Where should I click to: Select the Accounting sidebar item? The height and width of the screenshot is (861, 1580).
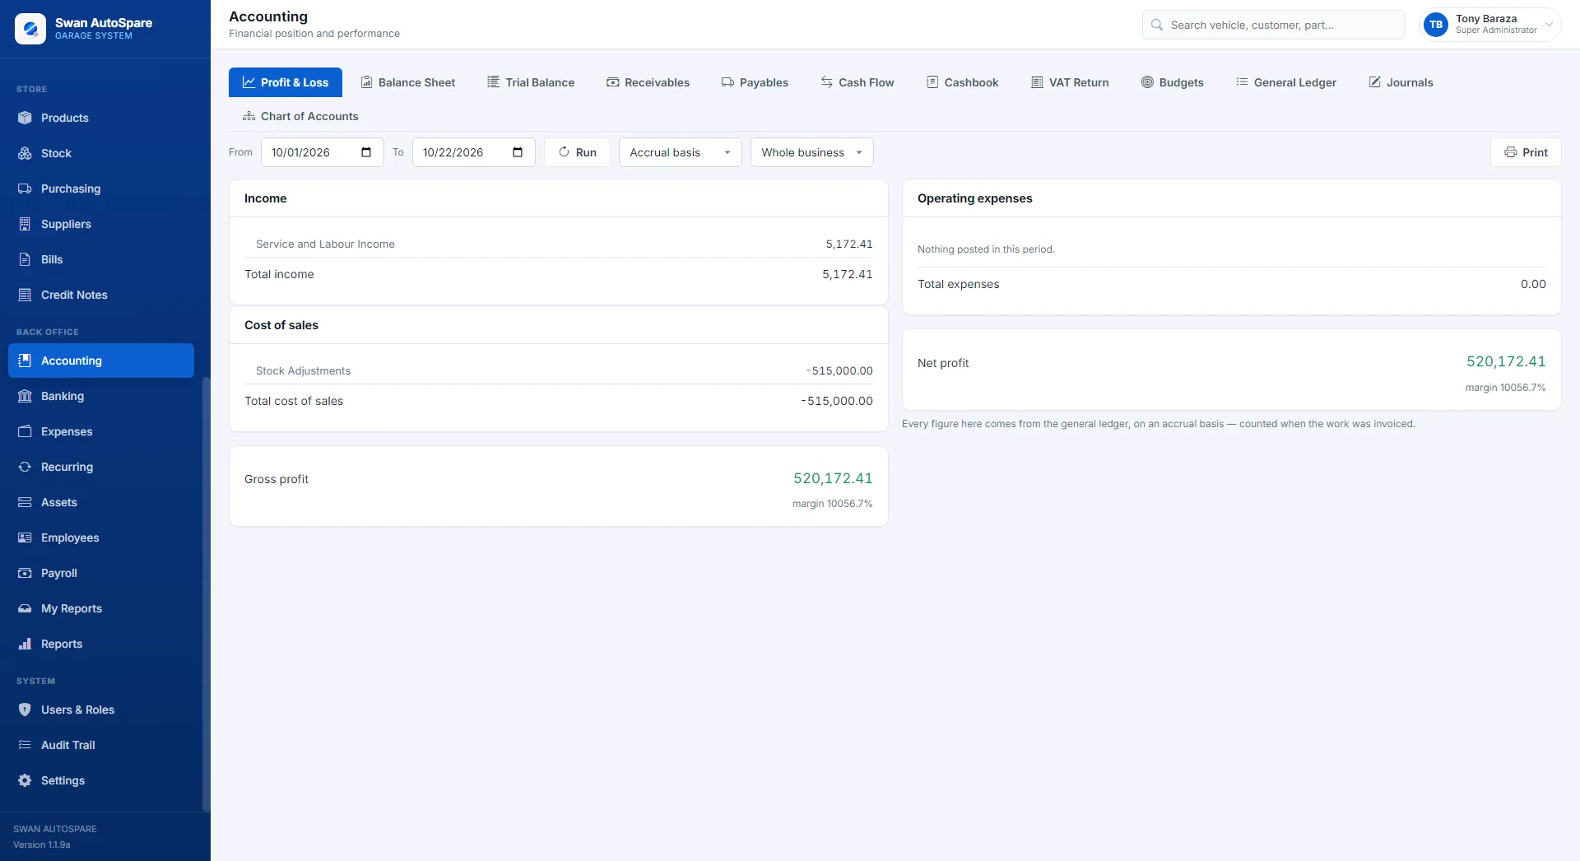pos(101,361)
